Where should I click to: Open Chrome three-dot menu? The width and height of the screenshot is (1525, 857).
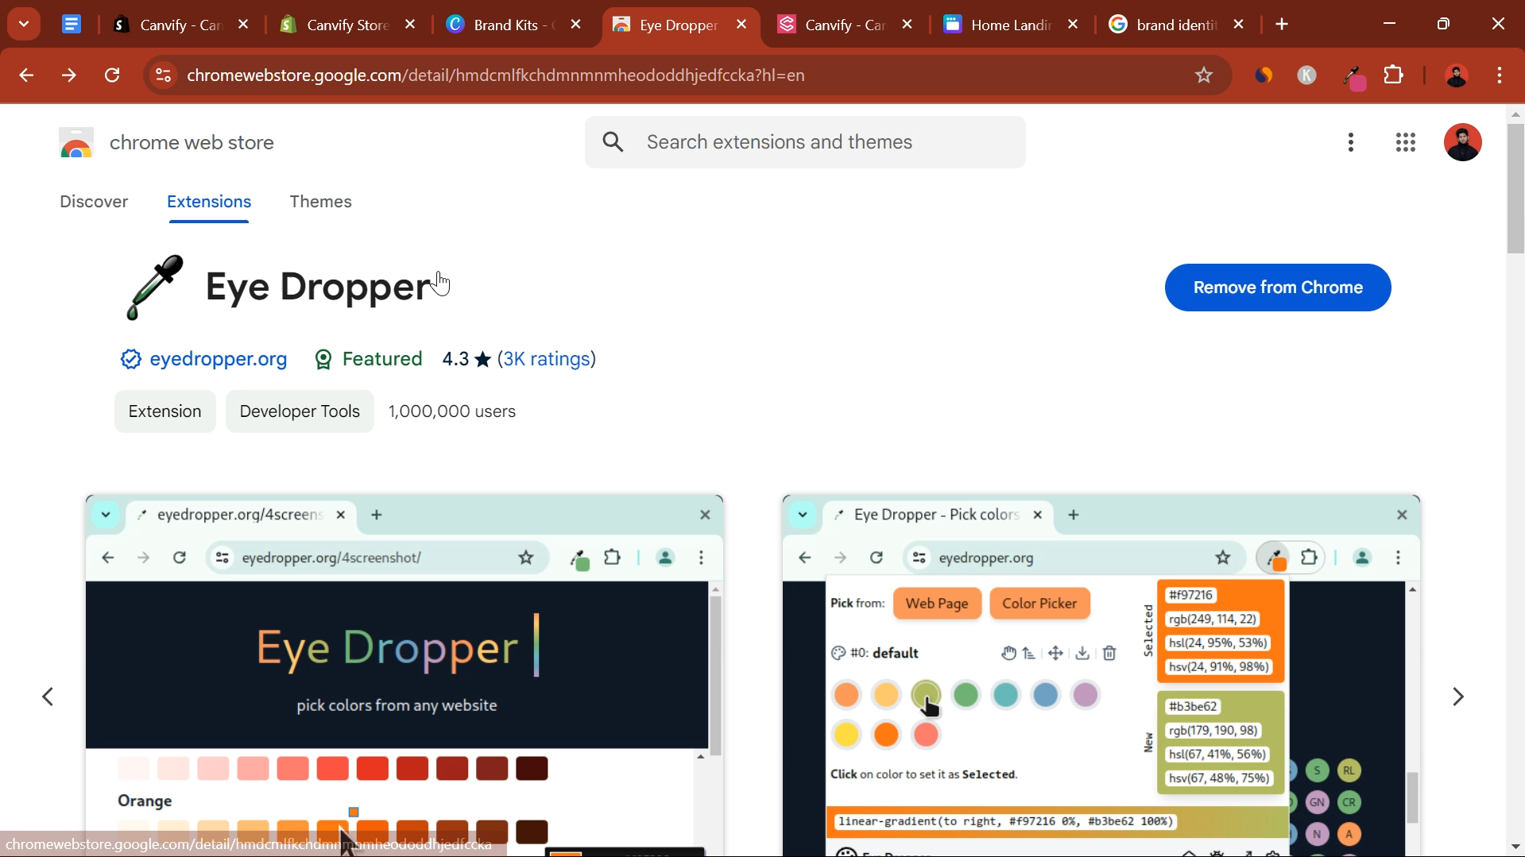(1500, 75)
